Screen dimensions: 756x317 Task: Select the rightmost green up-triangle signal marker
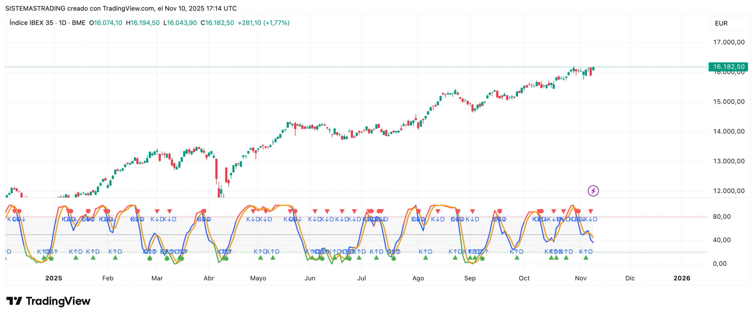pyautogui.click(x=586, y=257)
